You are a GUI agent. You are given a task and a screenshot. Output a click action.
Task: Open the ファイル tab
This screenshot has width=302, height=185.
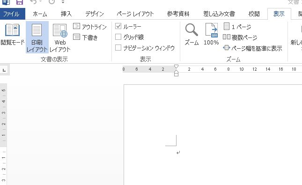(13, 14)
